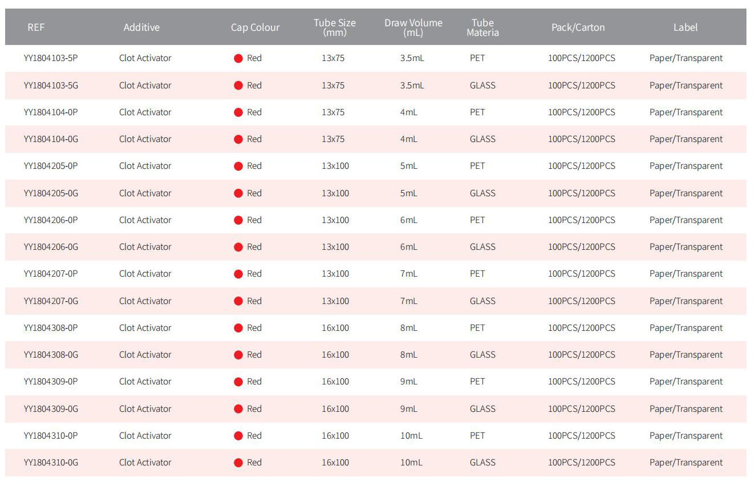Click the Additive column header
Viewport: 755px width, 486px height.
(x=141, y=27)
